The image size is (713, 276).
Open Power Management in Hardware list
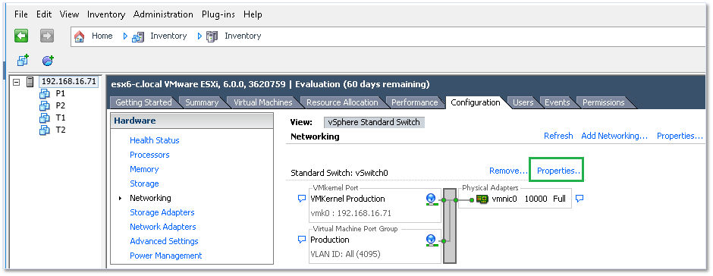166,256
